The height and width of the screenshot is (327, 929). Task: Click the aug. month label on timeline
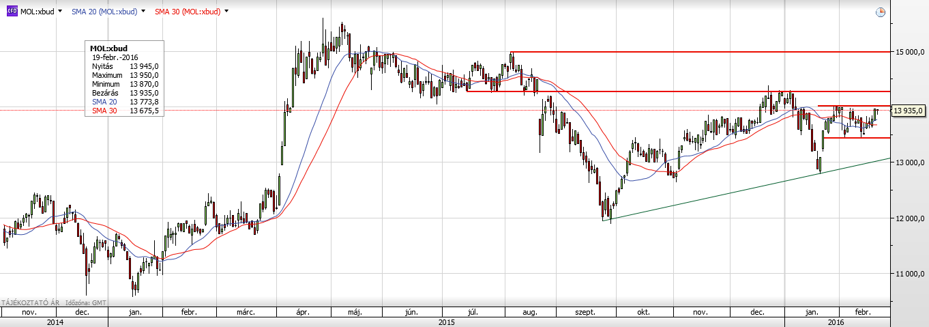click(529, 312)
